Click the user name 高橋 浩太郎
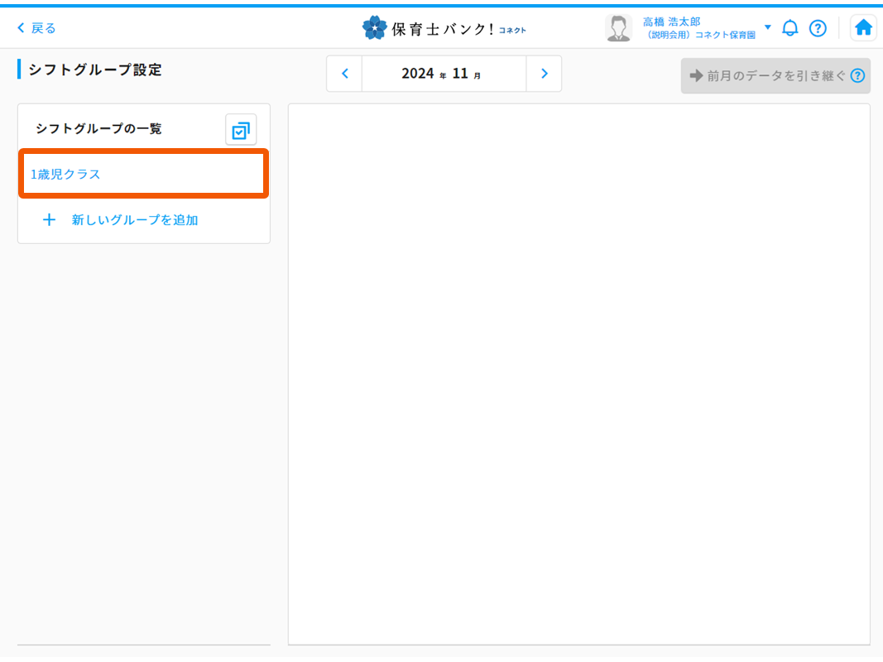The height and width of the screenshot is (662, 883). point(671,22)
